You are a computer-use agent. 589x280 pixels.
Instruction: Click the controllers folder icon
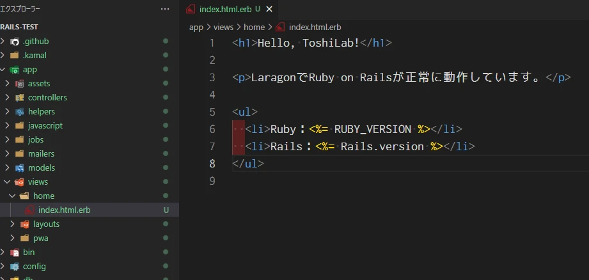(x=20, y=98)
